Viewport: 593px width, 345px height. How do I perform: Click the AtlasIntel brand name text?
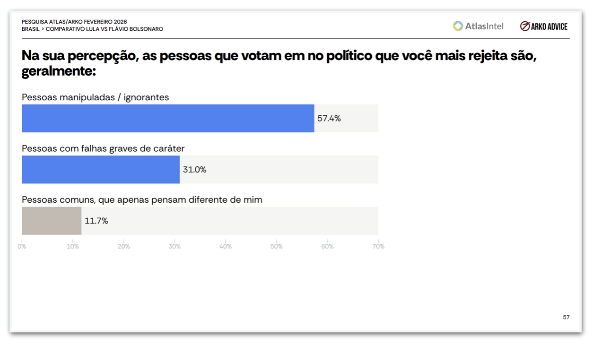484,26
